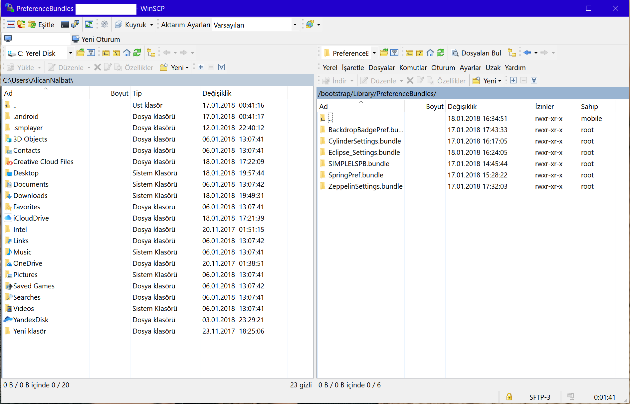
Task: Click the remote path bar /bootstrap/Library/PreferenceBundles/
Action: click(x=473, y=93)
